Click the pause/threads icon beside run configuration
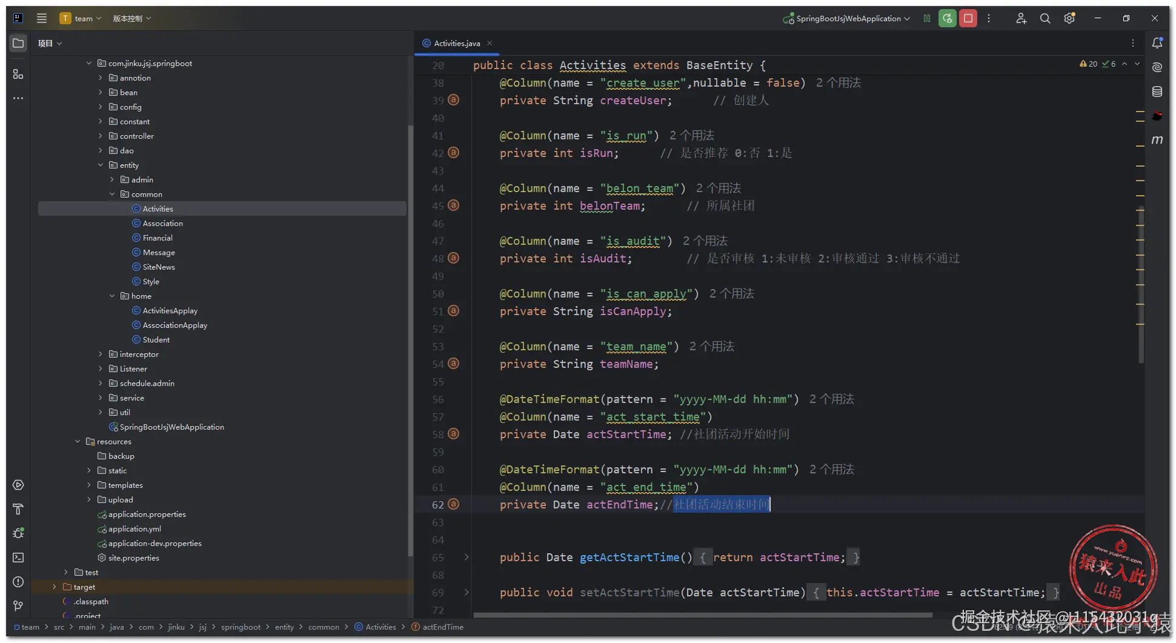 coord(927,18)
